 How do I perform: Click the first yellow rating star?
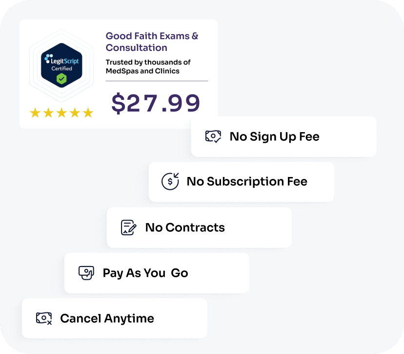pos(35,113)
